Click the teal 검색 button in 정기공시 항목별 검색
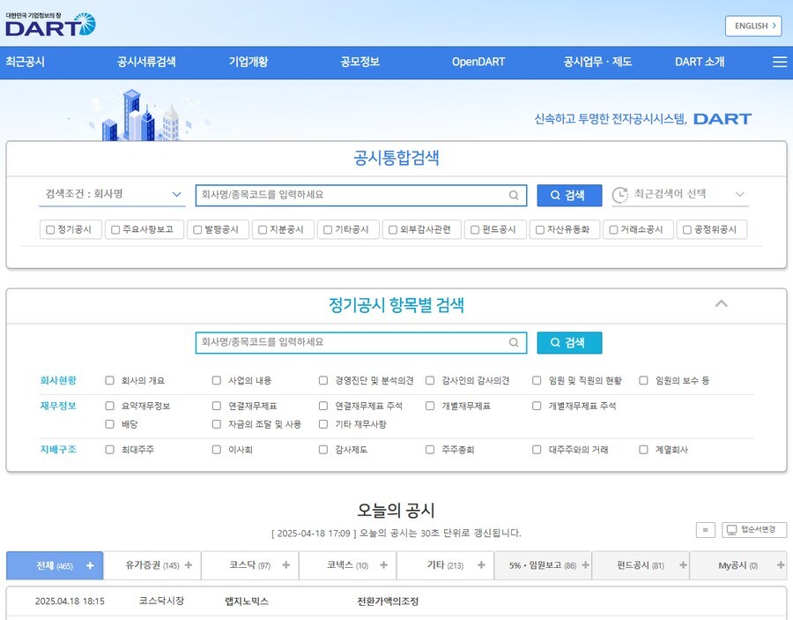793x620 pixels. pos(569,343)
